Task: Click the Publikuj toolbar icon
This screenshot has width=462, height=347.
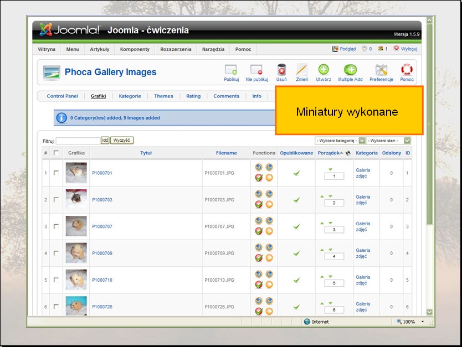Action: coord(231,70)
